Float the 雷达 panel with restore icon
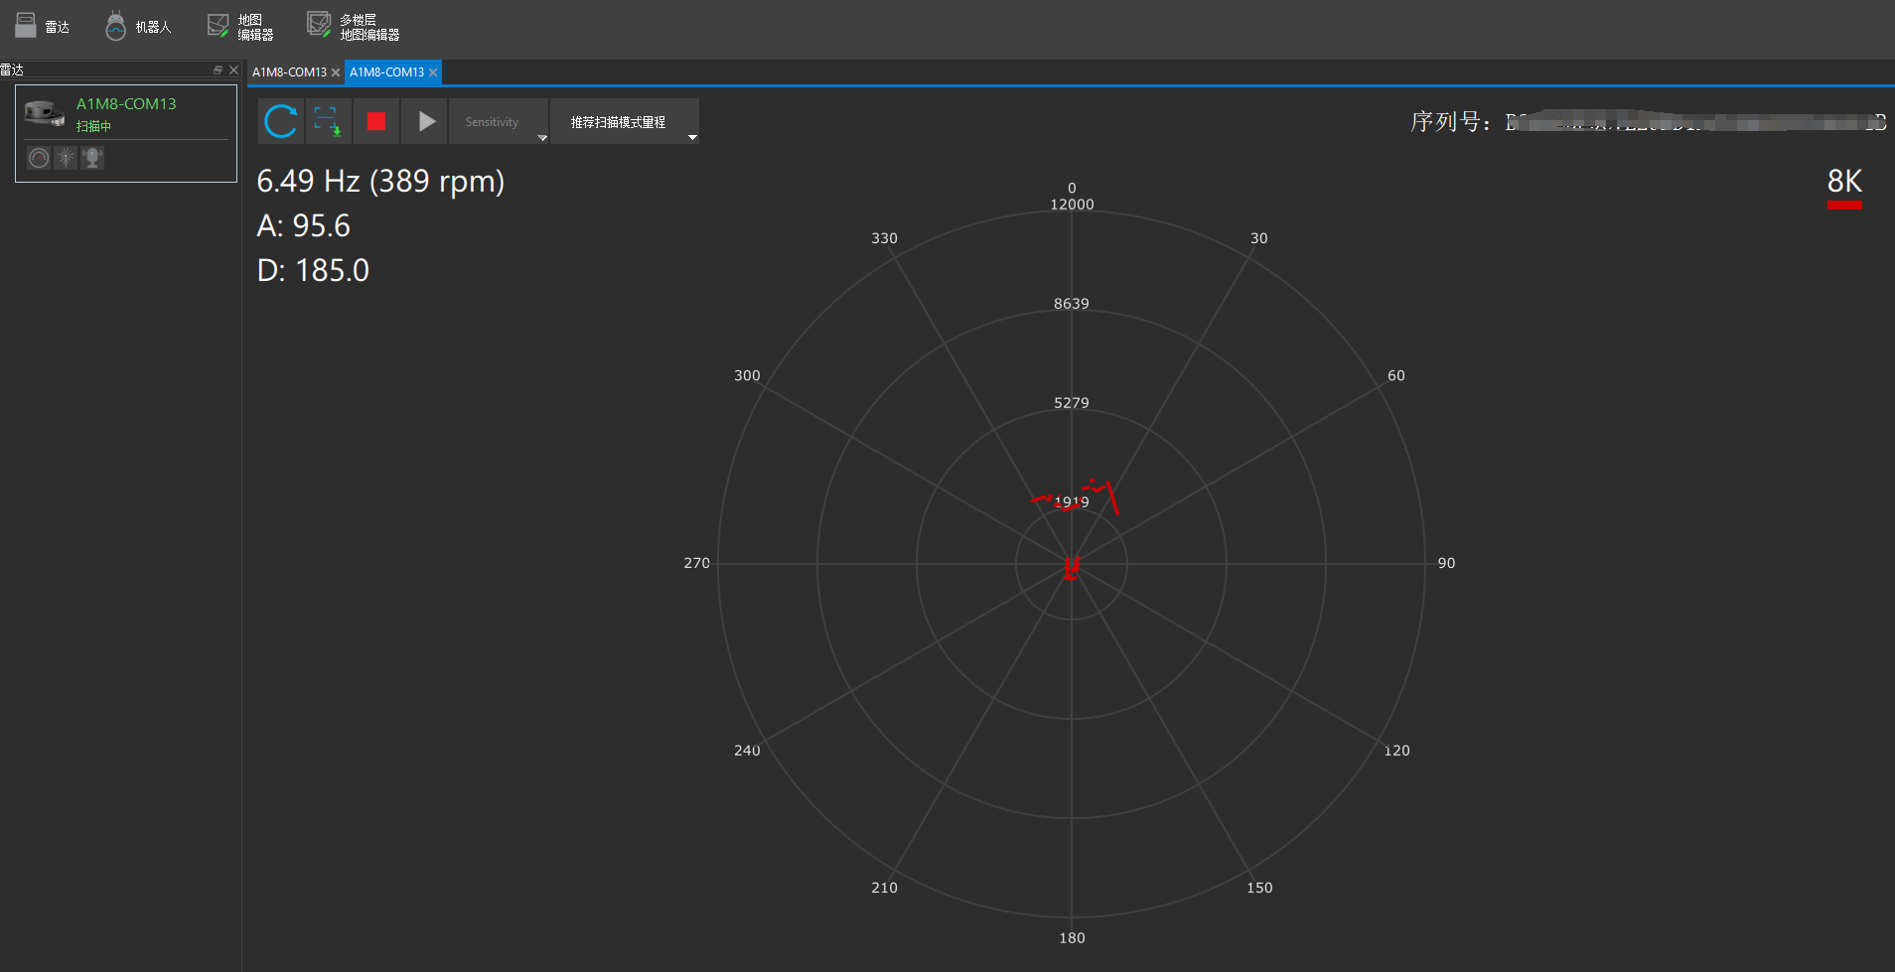Image resolution: width=1895 pixels, height=972 pixels. 218,69
